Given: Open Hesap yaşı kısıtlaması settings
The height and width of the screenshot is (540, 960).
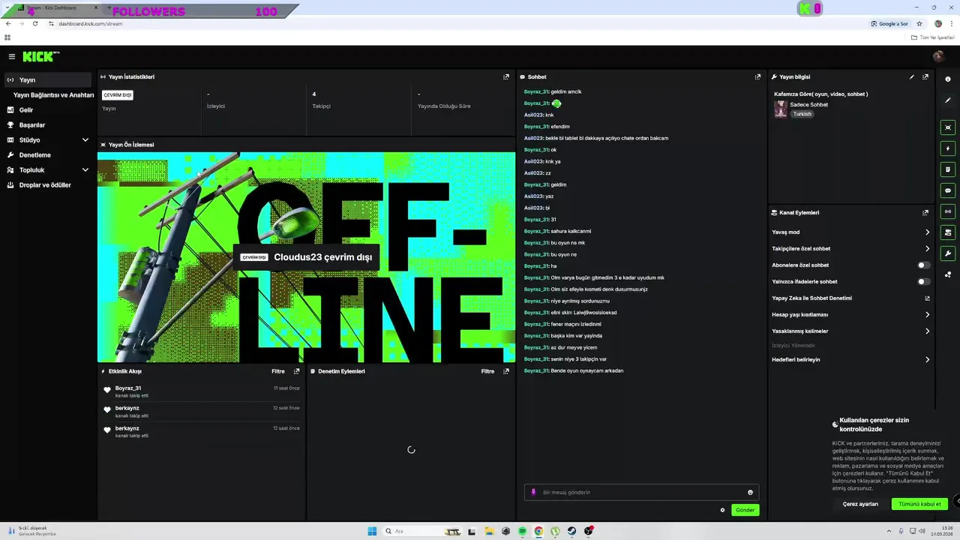Looking at the screenshot, I should click(850, 315).
